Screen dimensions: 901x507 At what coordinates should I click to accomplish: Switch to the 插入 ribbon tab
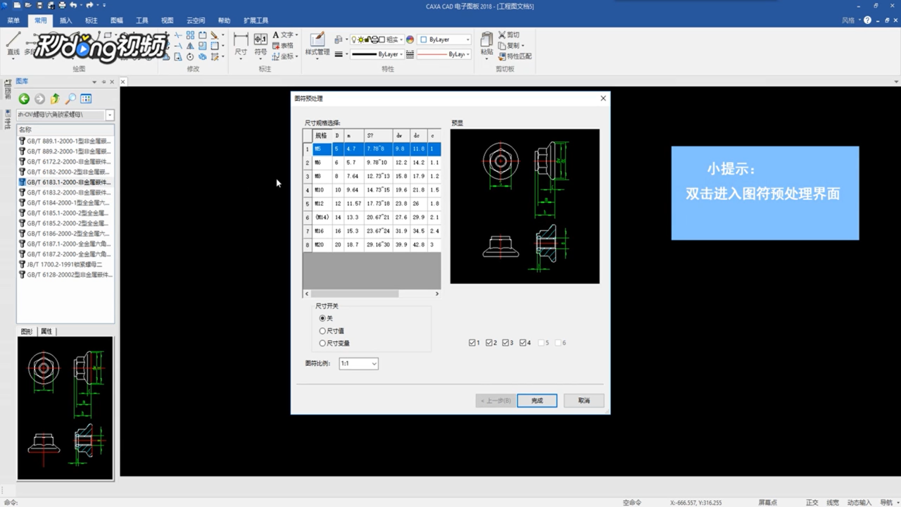[x=65, y=20]
